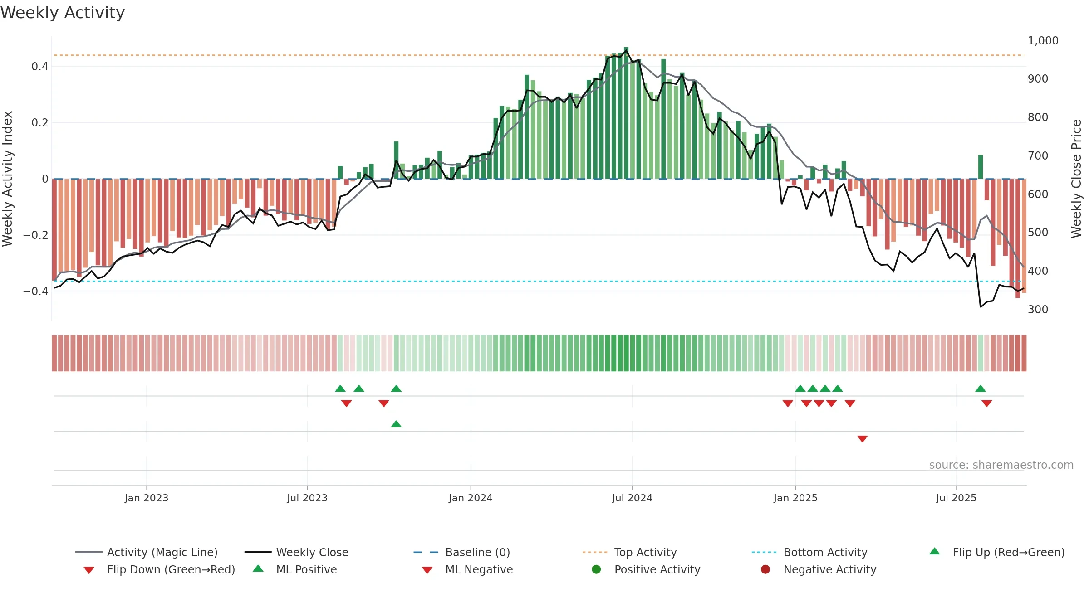Toggle the ML Positive legend entry
This screenshot has width=1089, height=612.
click(x=295, y=569)
